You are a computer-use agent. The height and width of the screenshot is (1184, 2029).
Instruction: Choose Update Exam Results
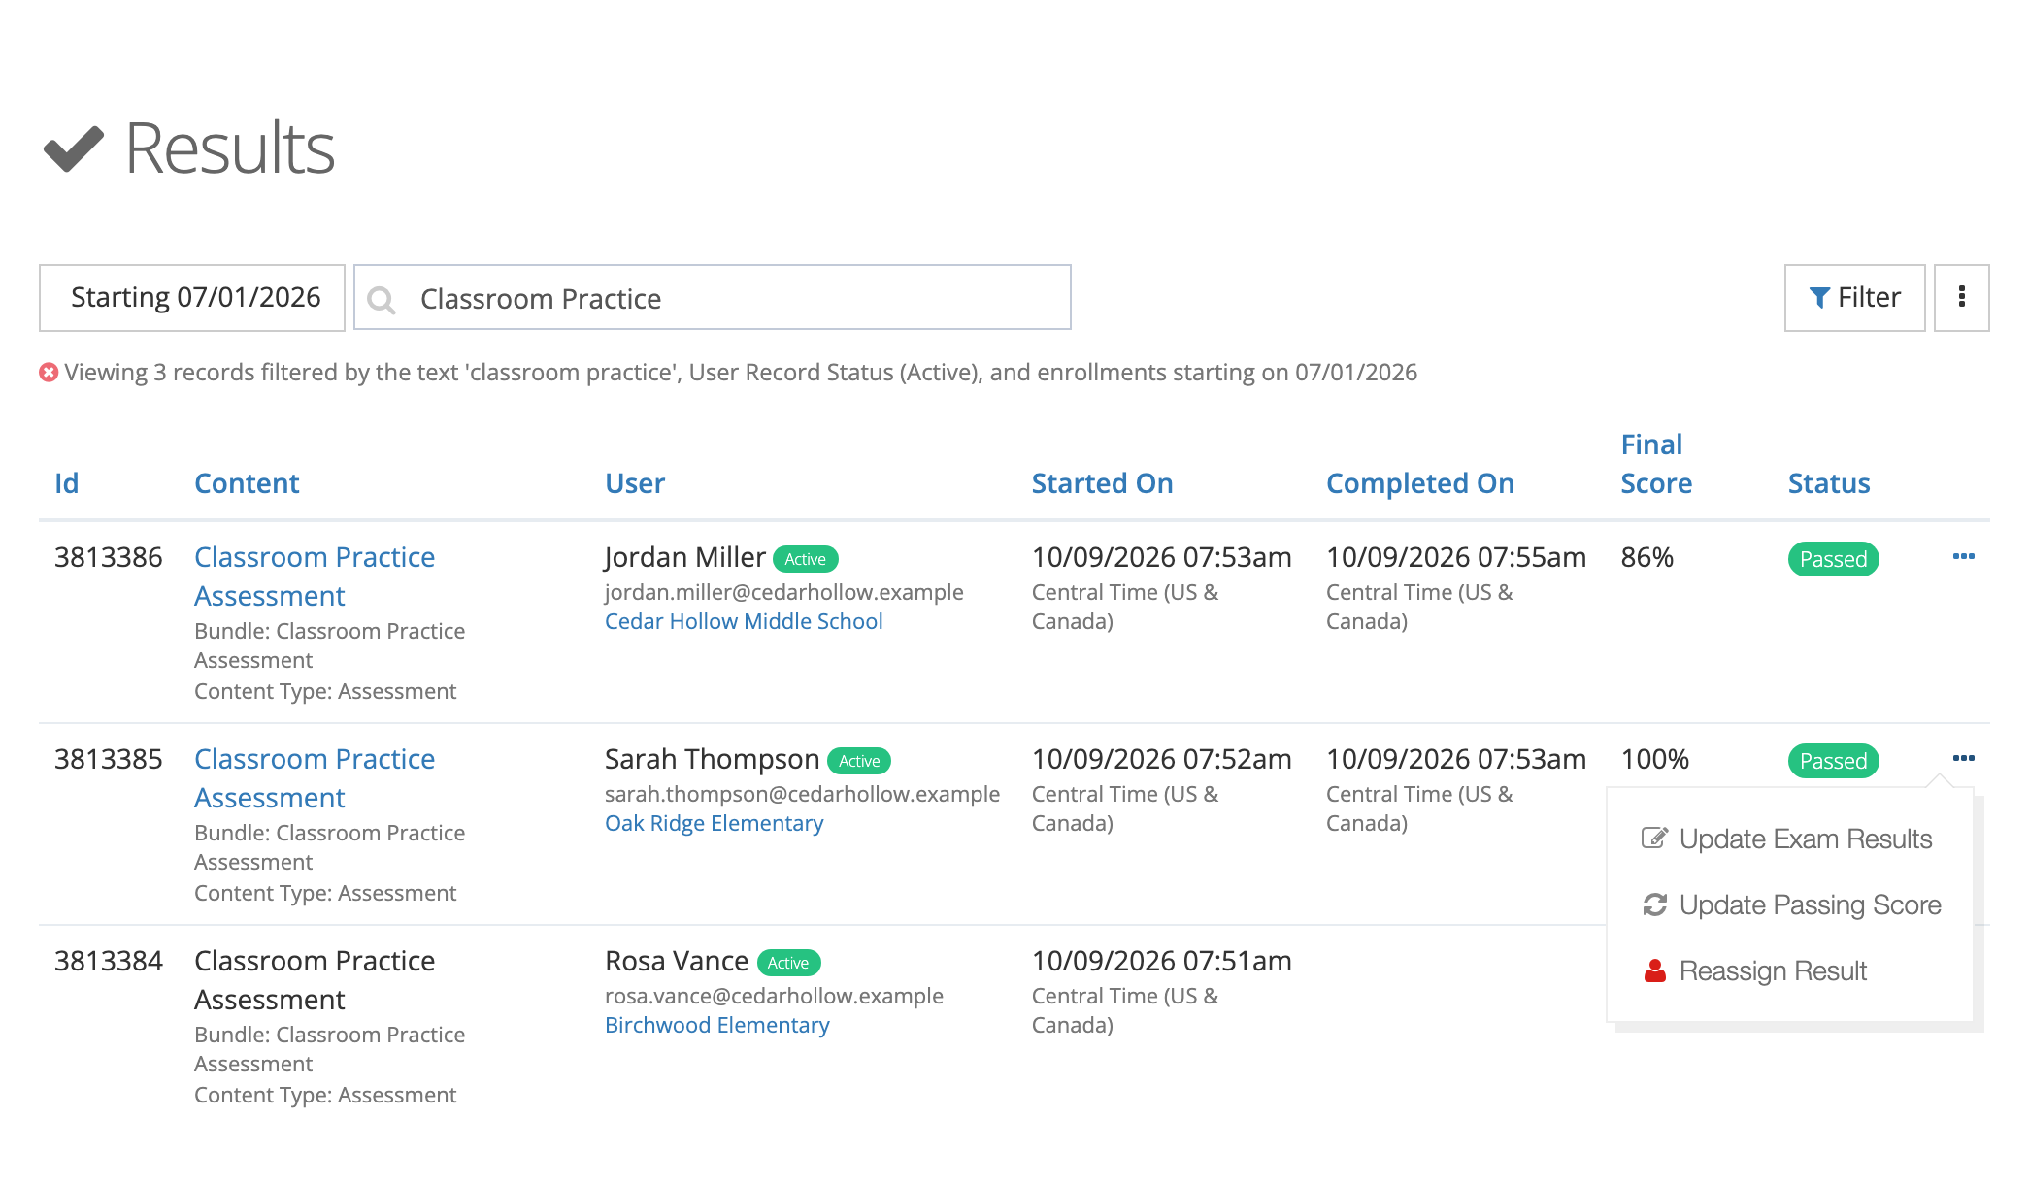(x=1788, y=839)
